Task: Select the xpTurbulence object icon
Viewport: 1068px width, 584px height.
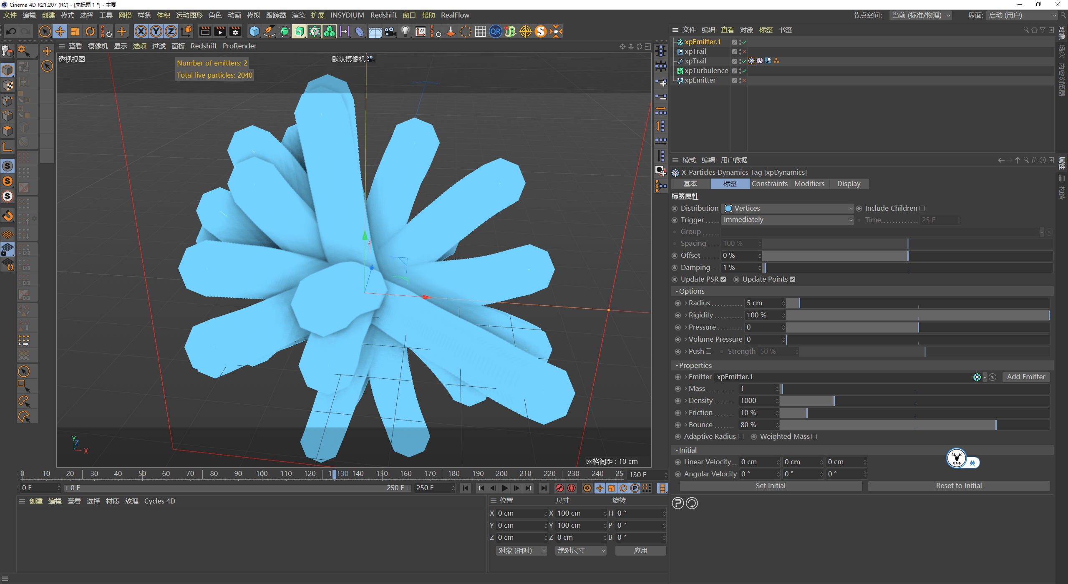Action: 680,70
